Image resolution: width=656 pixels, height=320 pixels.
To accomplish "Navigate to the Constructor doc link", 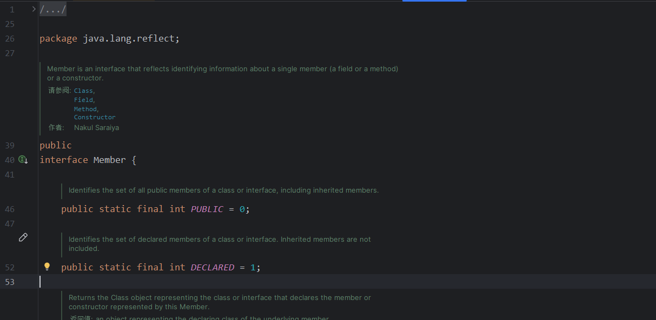I will pyautogui.click(x=95, y=117).
